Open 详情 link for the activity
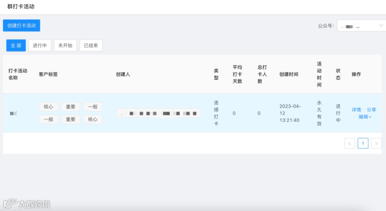 click(x=356, y=110)
